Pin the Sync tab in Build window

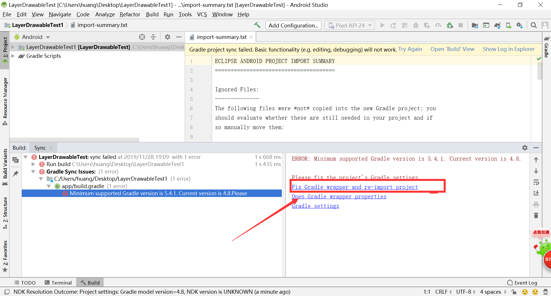pyautogui.click(x=16, y=173)
